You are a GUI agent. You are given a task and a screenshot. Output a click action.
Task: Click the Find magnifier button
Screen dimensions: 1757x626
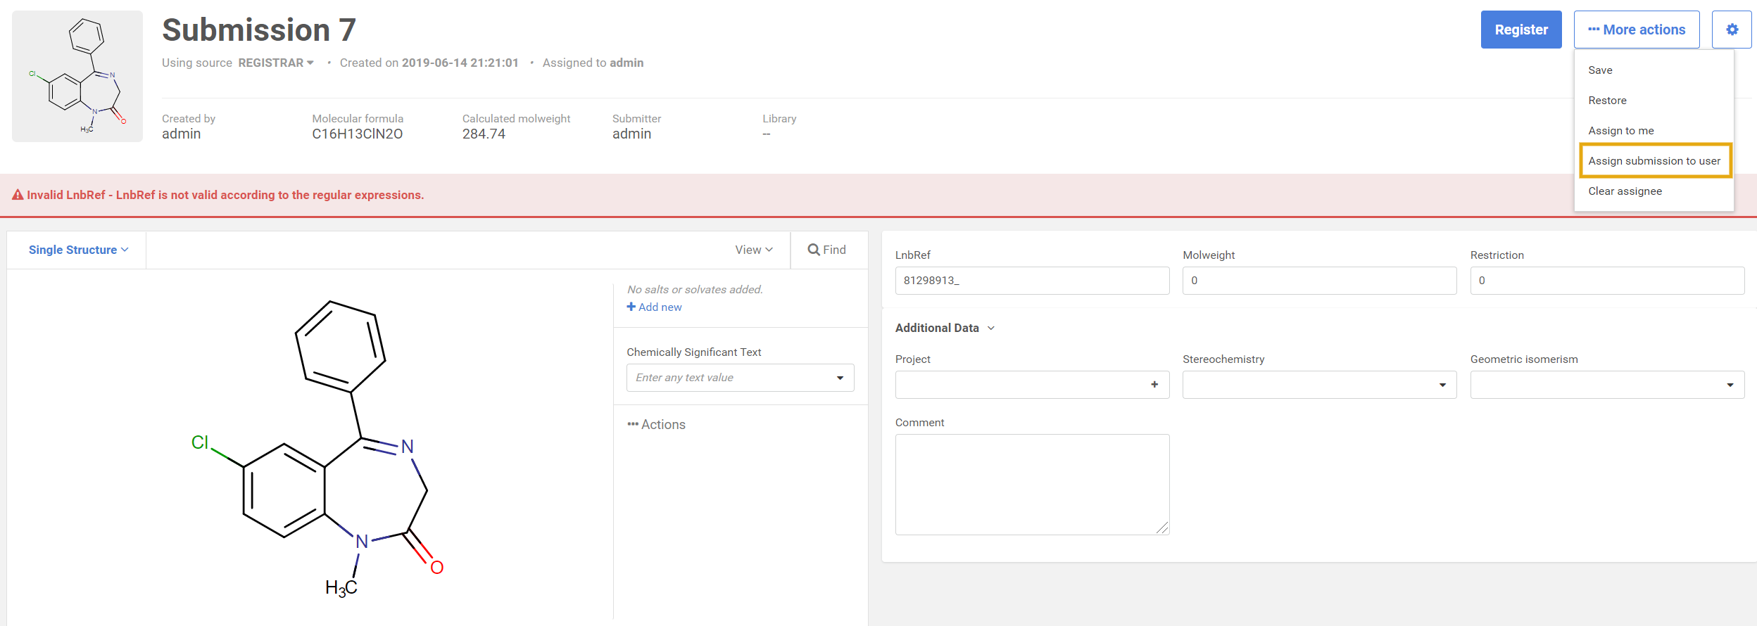point(827,250)
